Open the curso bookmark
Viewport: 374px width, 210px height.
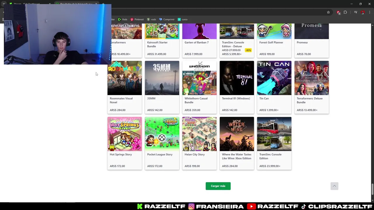pos(182,20)
